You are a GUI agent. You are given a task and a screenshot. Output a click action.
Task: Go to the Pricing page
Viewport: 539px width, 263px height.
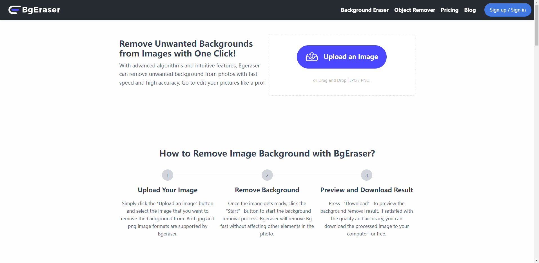[x=449, y=10]
